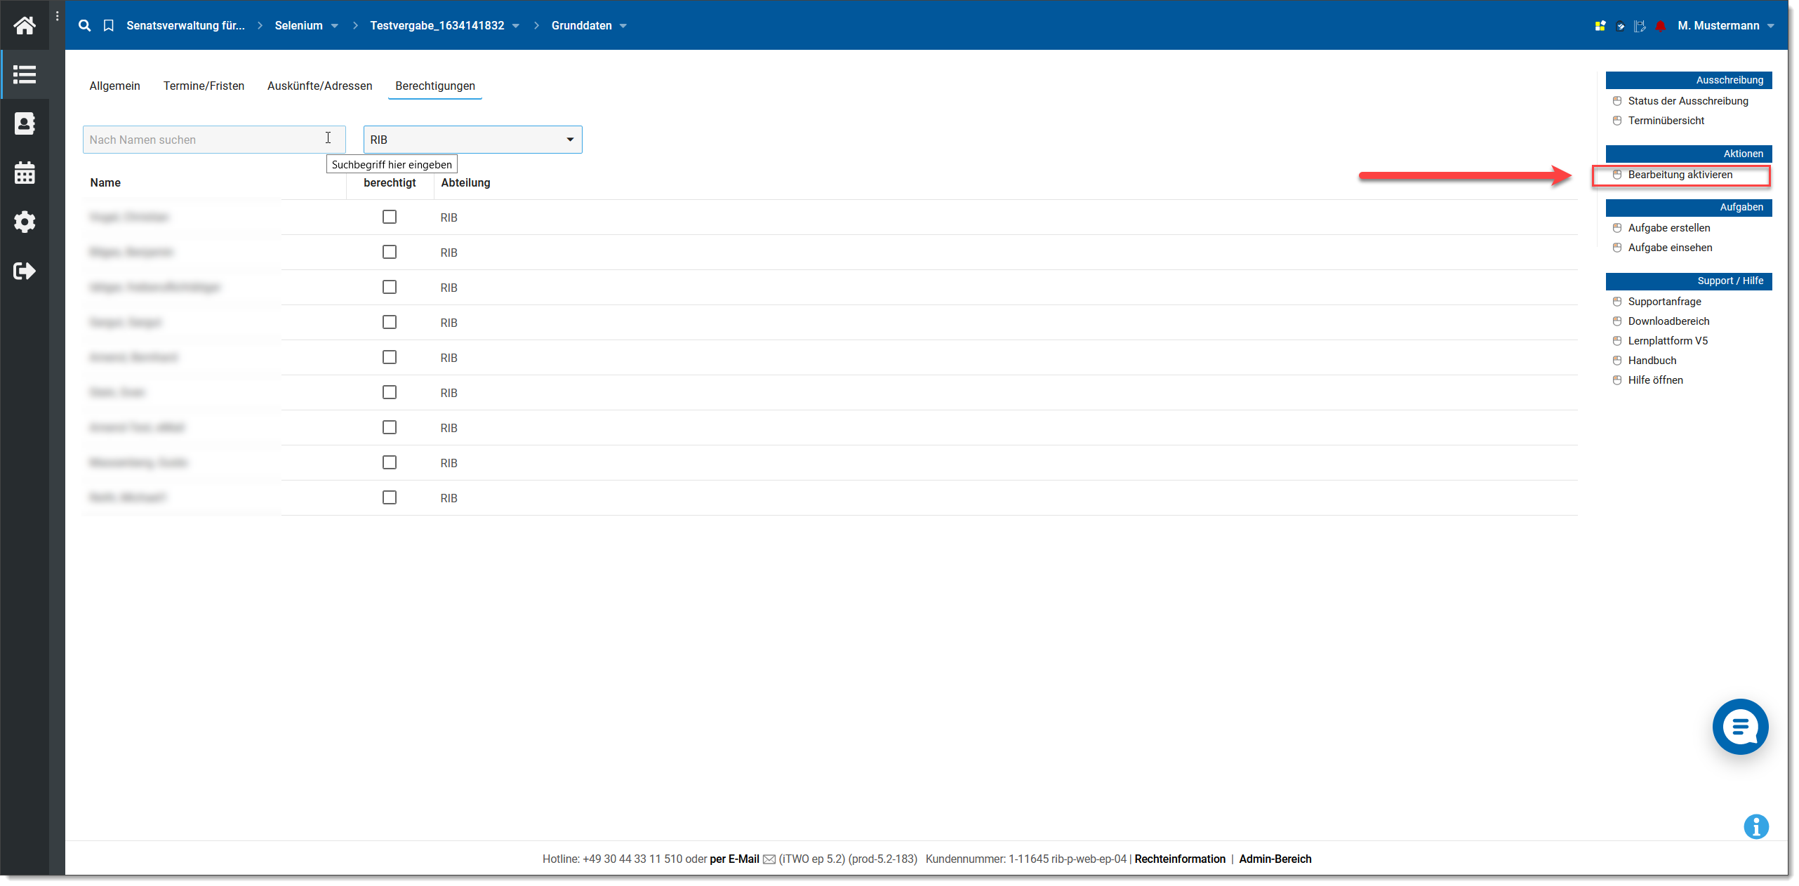Tick the berechtigt checkbox in last row
Viewport: 1799px width, 886px height.
pos(390,497)
